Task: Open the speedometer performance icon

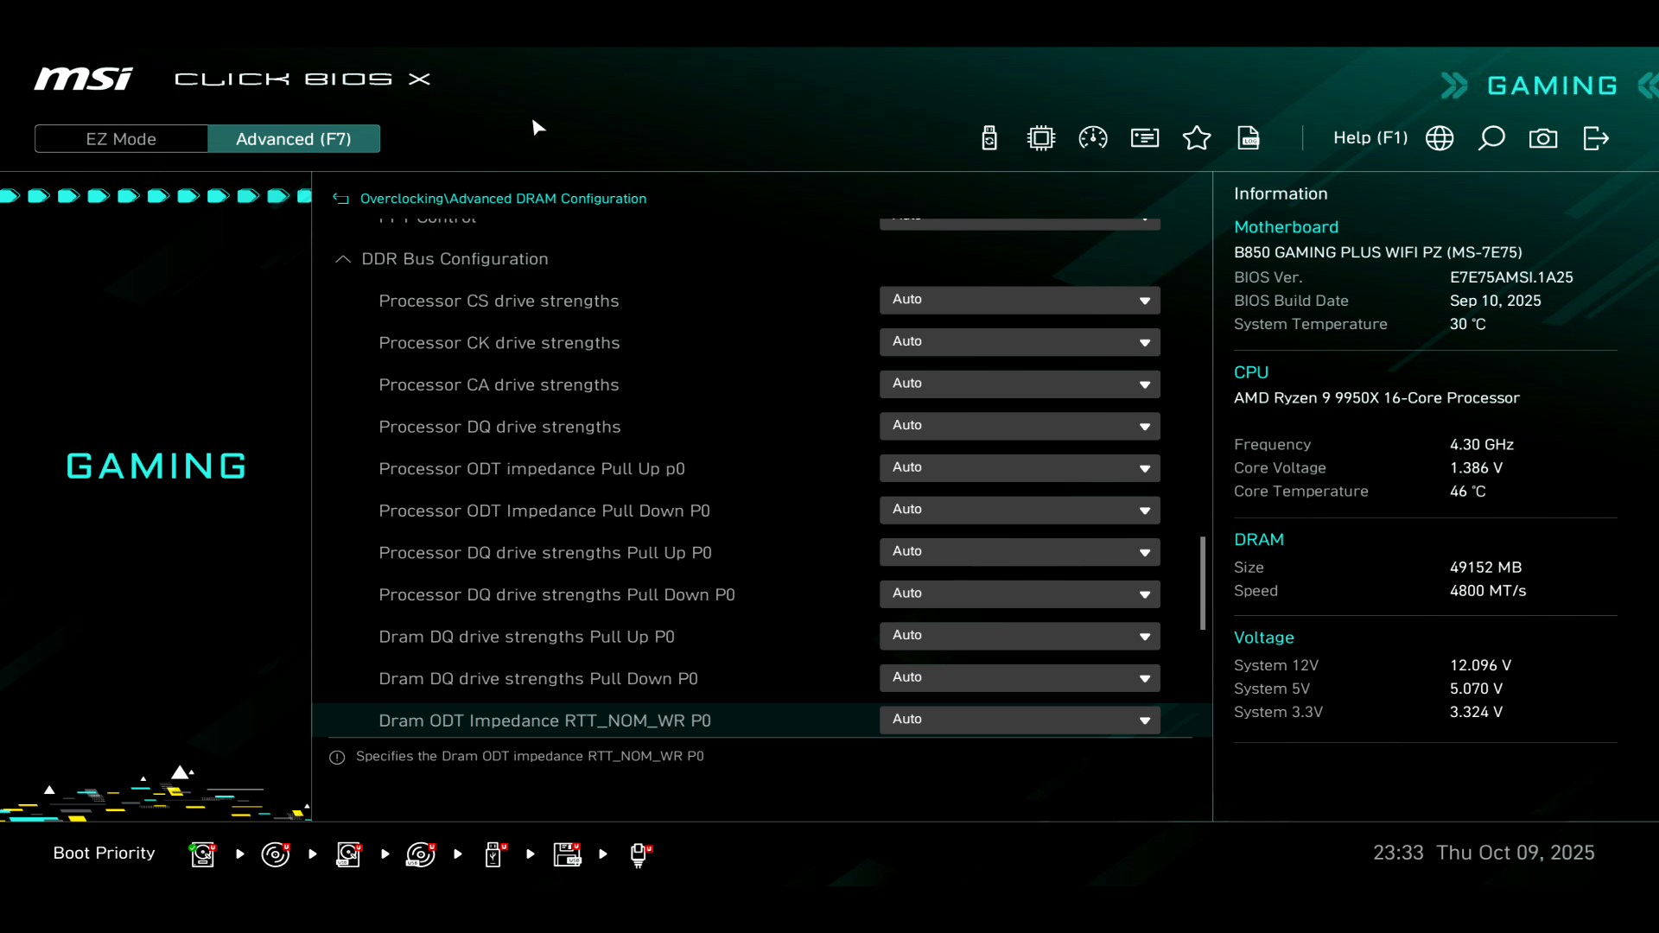Action: [1093, 138]
